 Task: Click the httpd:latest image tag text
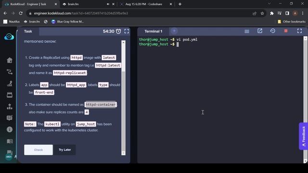[x=108, y=65]
